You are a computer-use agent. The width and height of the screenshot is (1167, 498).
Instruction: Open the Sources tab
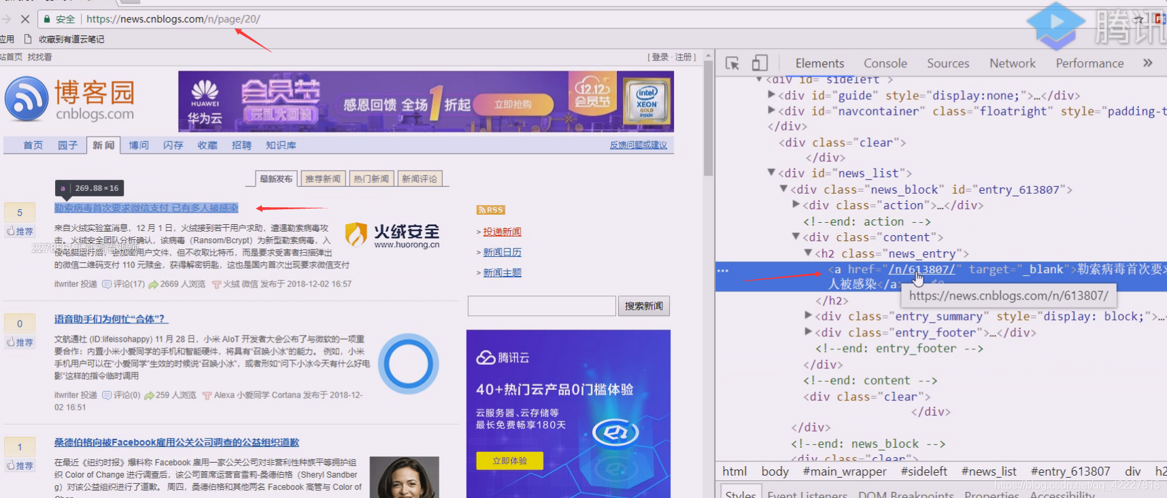coord(948,63)
